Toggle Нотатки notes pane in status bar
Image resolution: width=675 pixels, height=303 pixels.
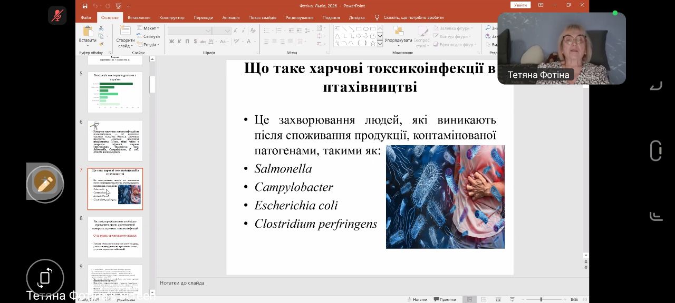click(x=417, y=299)
